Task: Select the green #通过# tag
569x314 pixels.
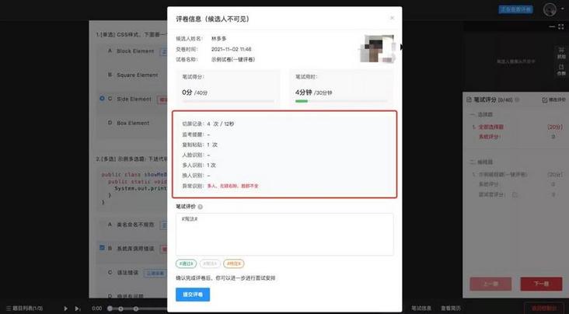Action: point(187,263)
